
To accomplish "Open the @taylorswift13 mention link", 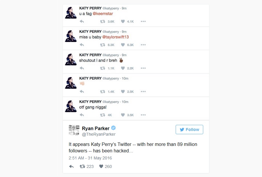I will pos(115,37).
